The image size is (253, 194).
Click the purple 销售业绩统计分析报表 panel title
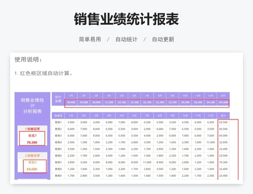[x=32, y=106]
